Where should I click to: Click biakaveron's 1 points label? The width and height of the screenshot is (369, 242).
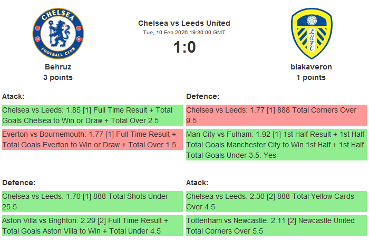pos(311,77)
